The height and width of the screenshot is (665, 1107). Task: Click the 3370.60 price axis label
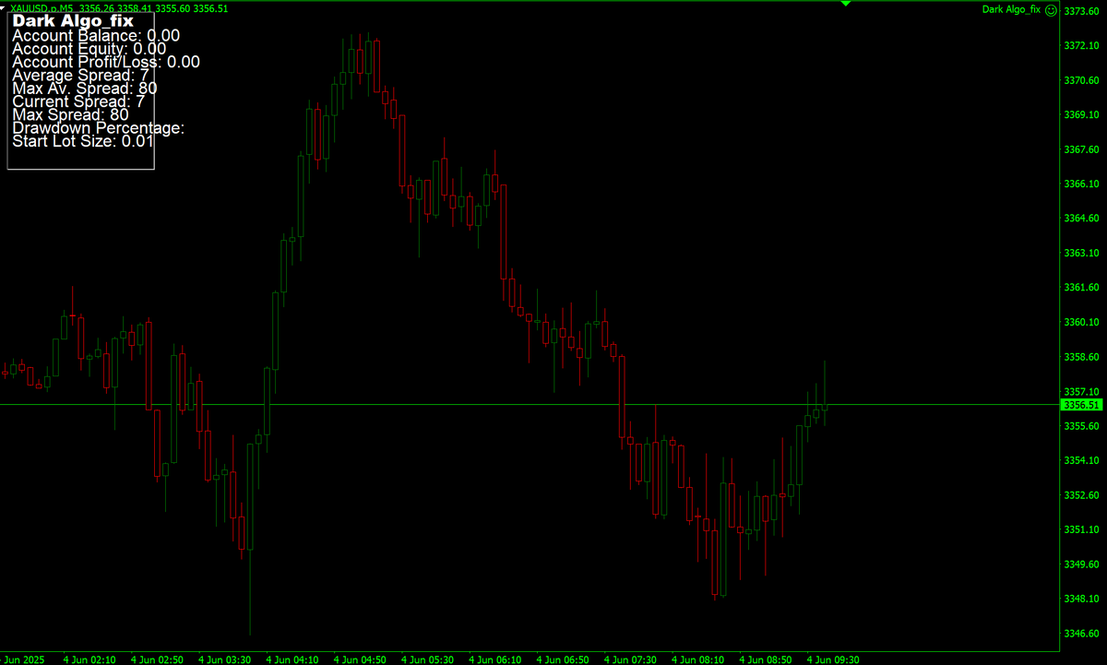coord(1081,81)
